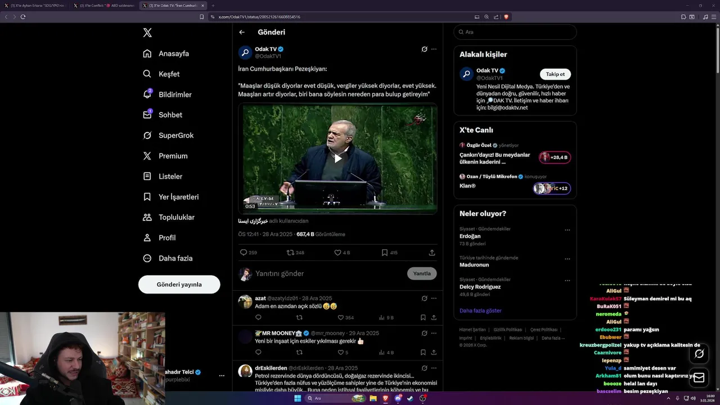Repost MR MOONEY's reply
Image resolution: width=720 pixels, height=405 pixels.
tap(299, 353)
